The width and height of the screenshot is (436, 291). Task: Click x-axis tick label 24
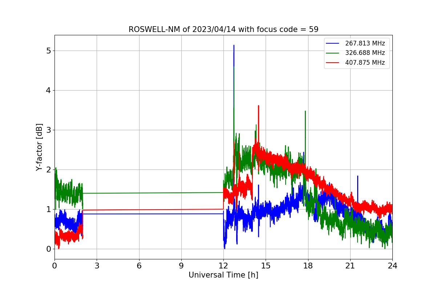pyautogui.click(x=392, y=266)
